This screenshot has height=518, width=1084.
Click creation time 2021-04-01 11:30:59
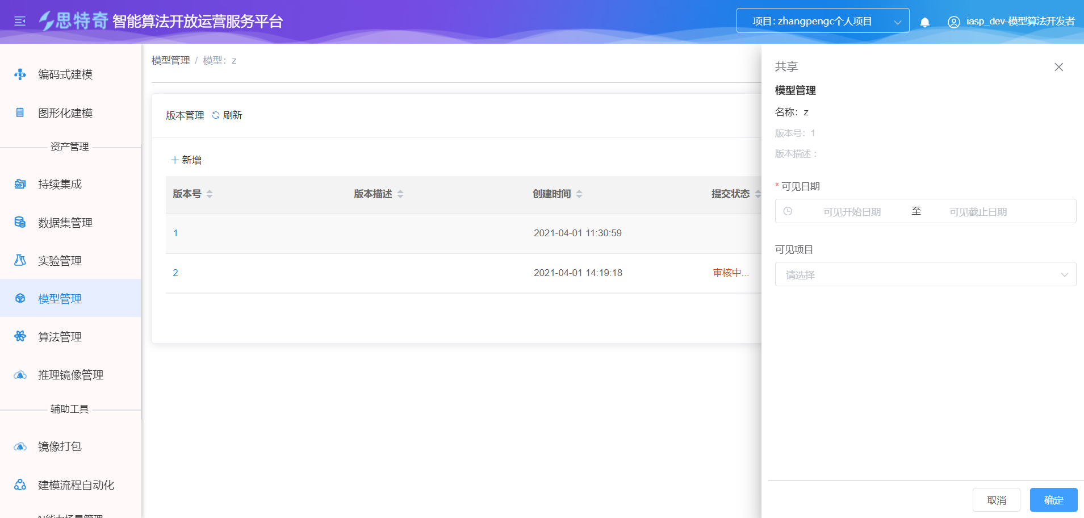577,233
